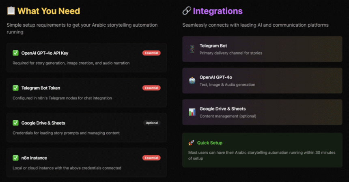349x182 pixels.
Task: Select the OpenAI GPT-4o API Key title
Action: point(45,53)
